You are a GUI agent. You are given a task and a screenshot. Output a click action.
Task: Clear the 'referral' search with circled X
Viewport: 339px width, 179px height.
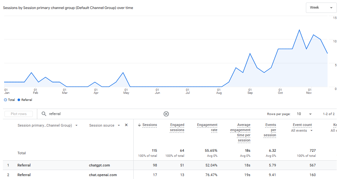click(166, 114)
